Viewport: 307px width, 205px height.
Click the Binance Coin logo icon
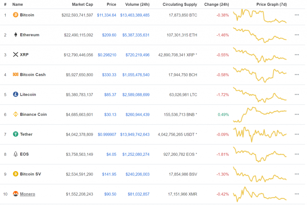click(x=16, y=114)
